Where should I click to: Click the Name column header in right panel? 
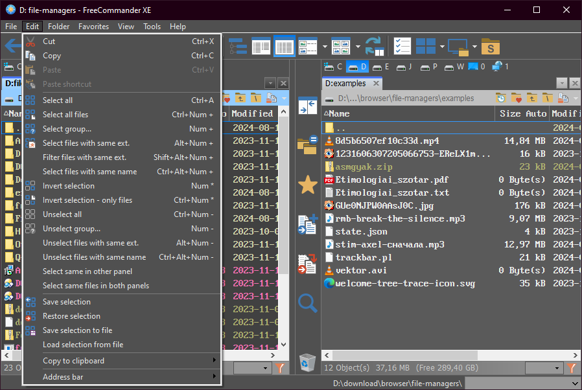339,113
